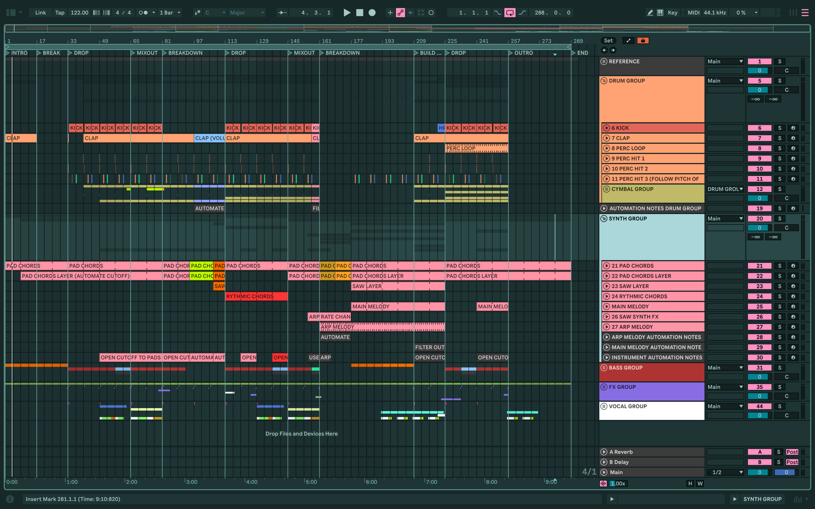Toggle track activator 7 for CLAP
The height and width of the screenshot is (509, 815).
(x=759, y=138)
